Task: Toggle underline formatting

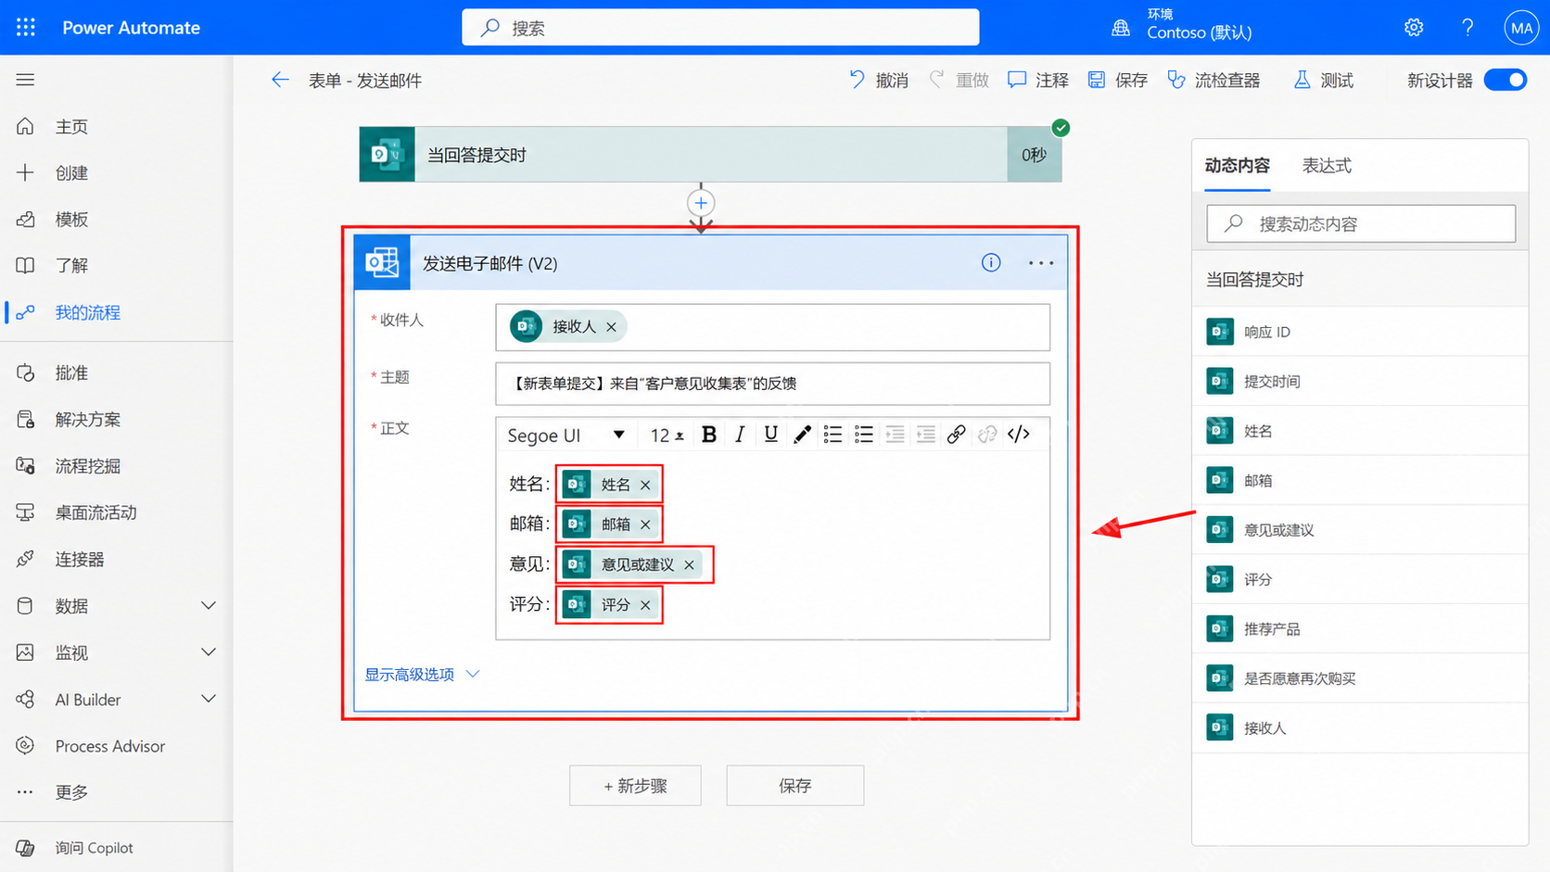Action: click(x=770, y=435)
